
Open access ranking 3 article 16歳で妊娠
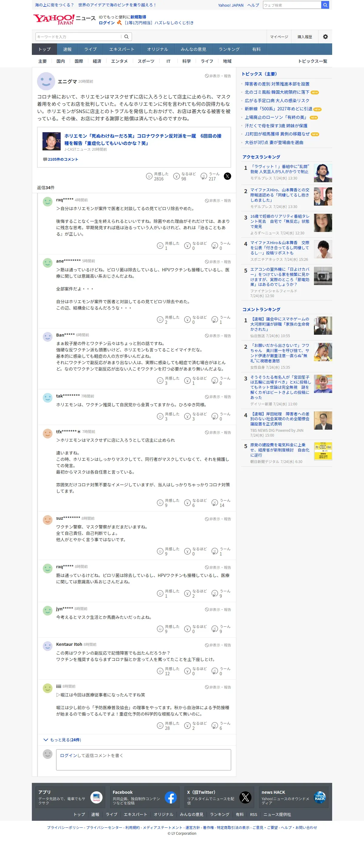[280, 221]
